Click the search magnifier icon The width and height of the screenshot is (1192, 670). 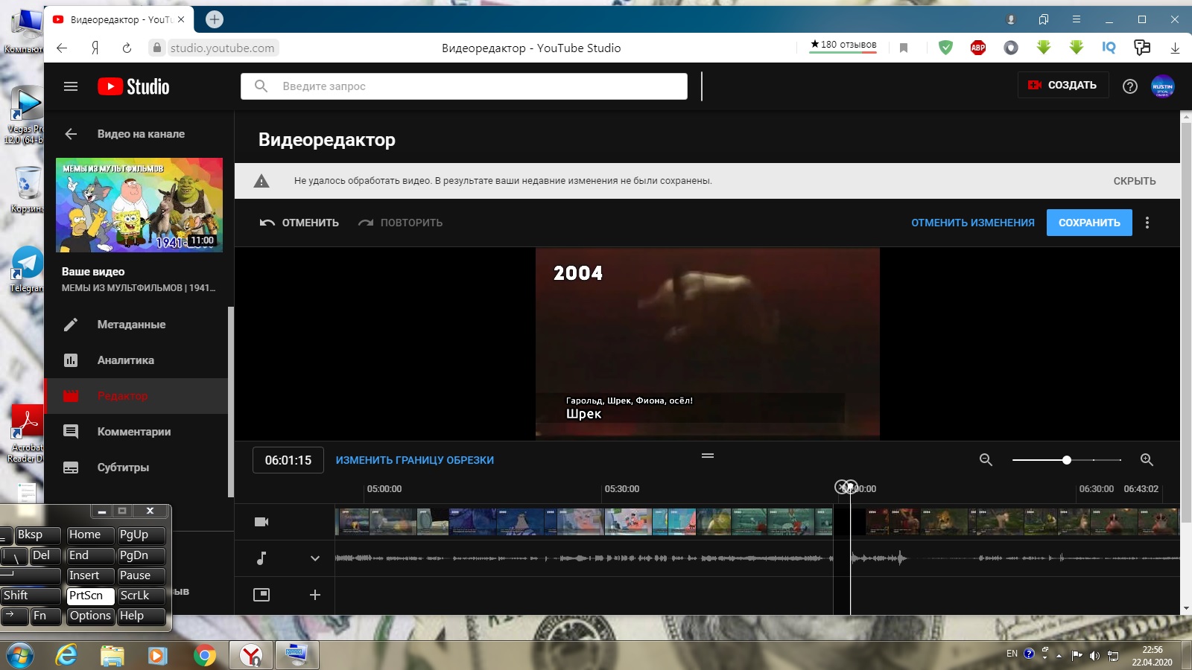[x=261, y=86]
